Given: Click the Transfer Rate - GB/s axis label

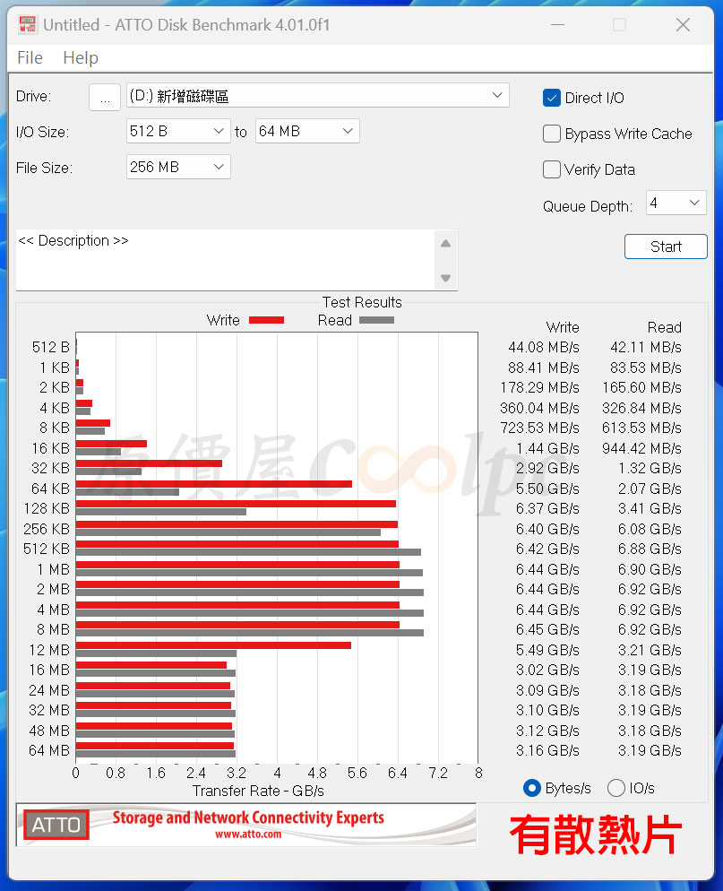Looking at the screenshot, I should (x=258, y=791).
